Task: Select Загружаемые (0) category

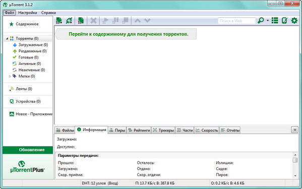Action: point(33,45)
